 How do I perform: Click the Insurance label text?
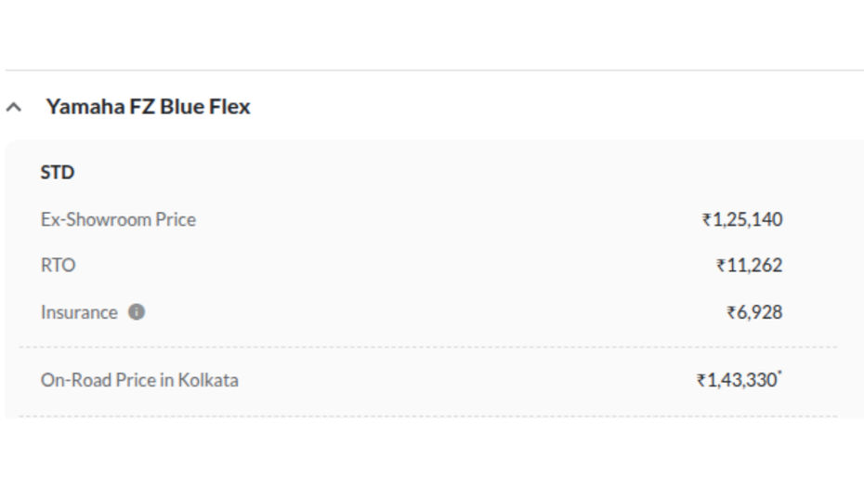click(79, 312)
